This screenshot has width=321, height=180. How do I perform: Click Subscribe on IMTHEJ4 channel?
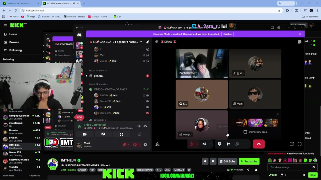(x=249, y=161)
